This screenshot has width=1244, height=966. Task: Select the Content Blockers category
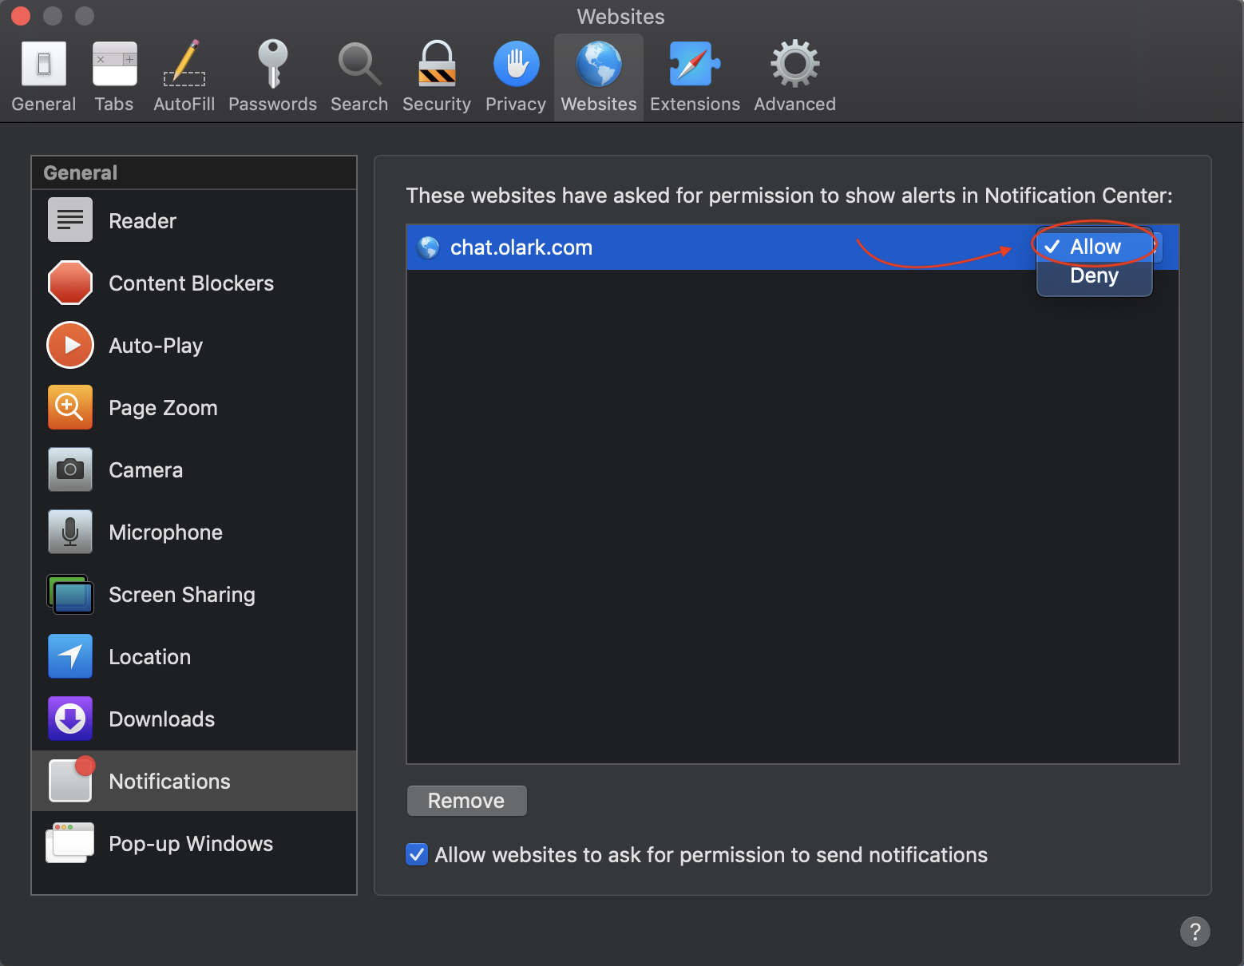coord(191,283)
